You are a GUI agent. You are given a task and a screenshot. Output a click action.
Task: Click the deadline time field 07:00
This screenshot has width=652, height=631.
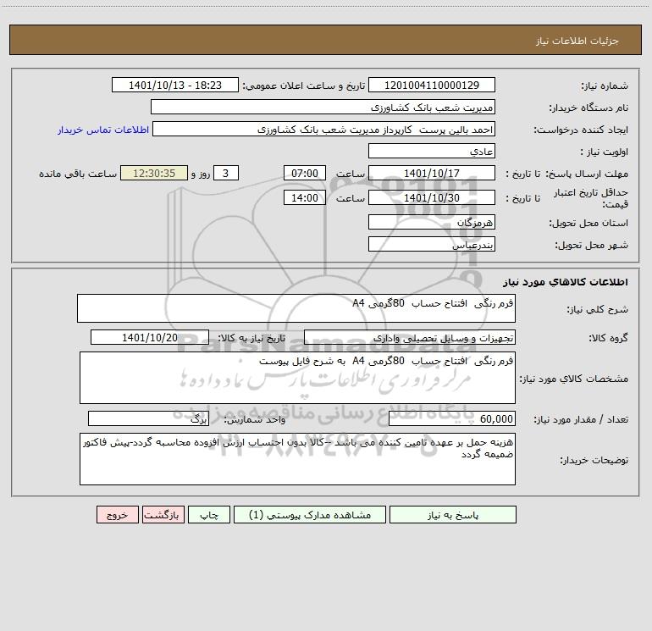coord(304,173)
